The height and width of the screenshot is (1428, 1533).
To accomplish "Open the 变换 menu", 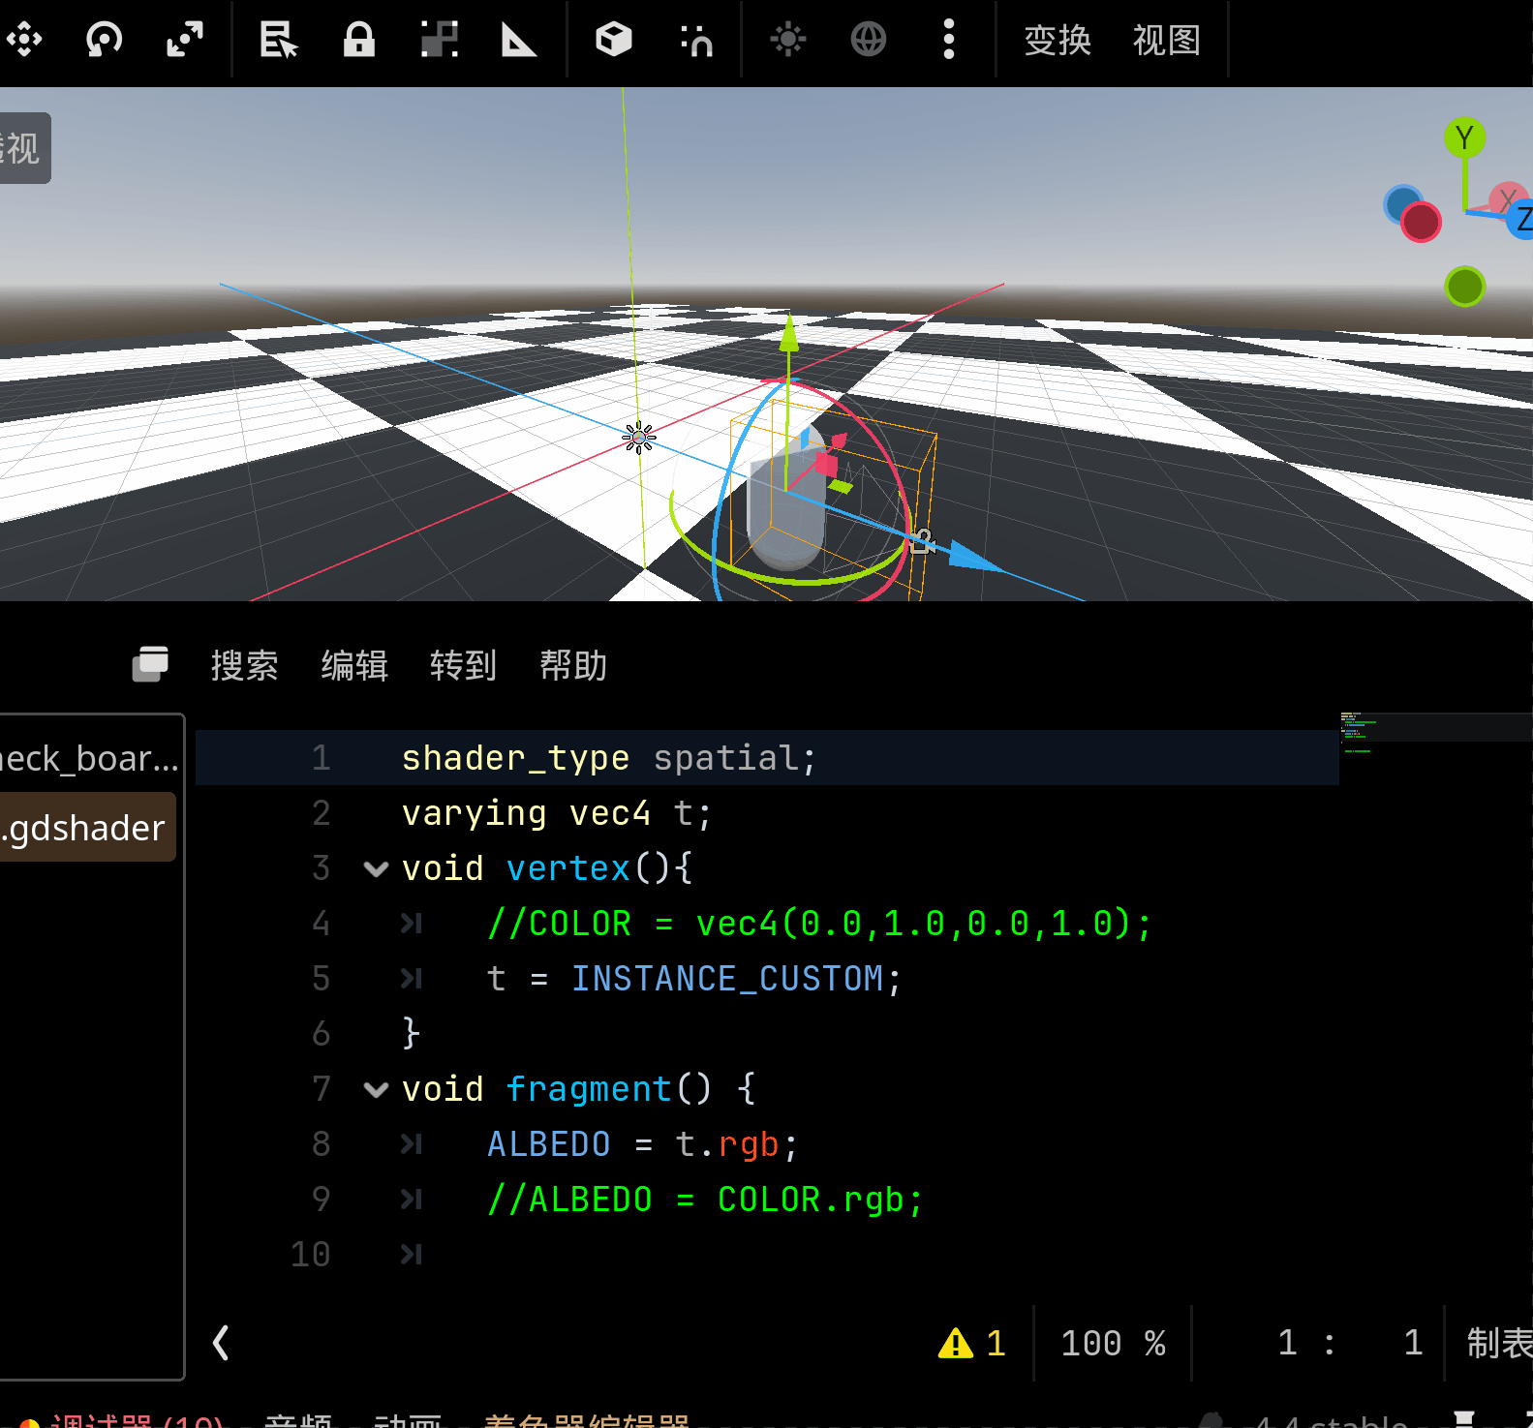I will [1058, 40].
